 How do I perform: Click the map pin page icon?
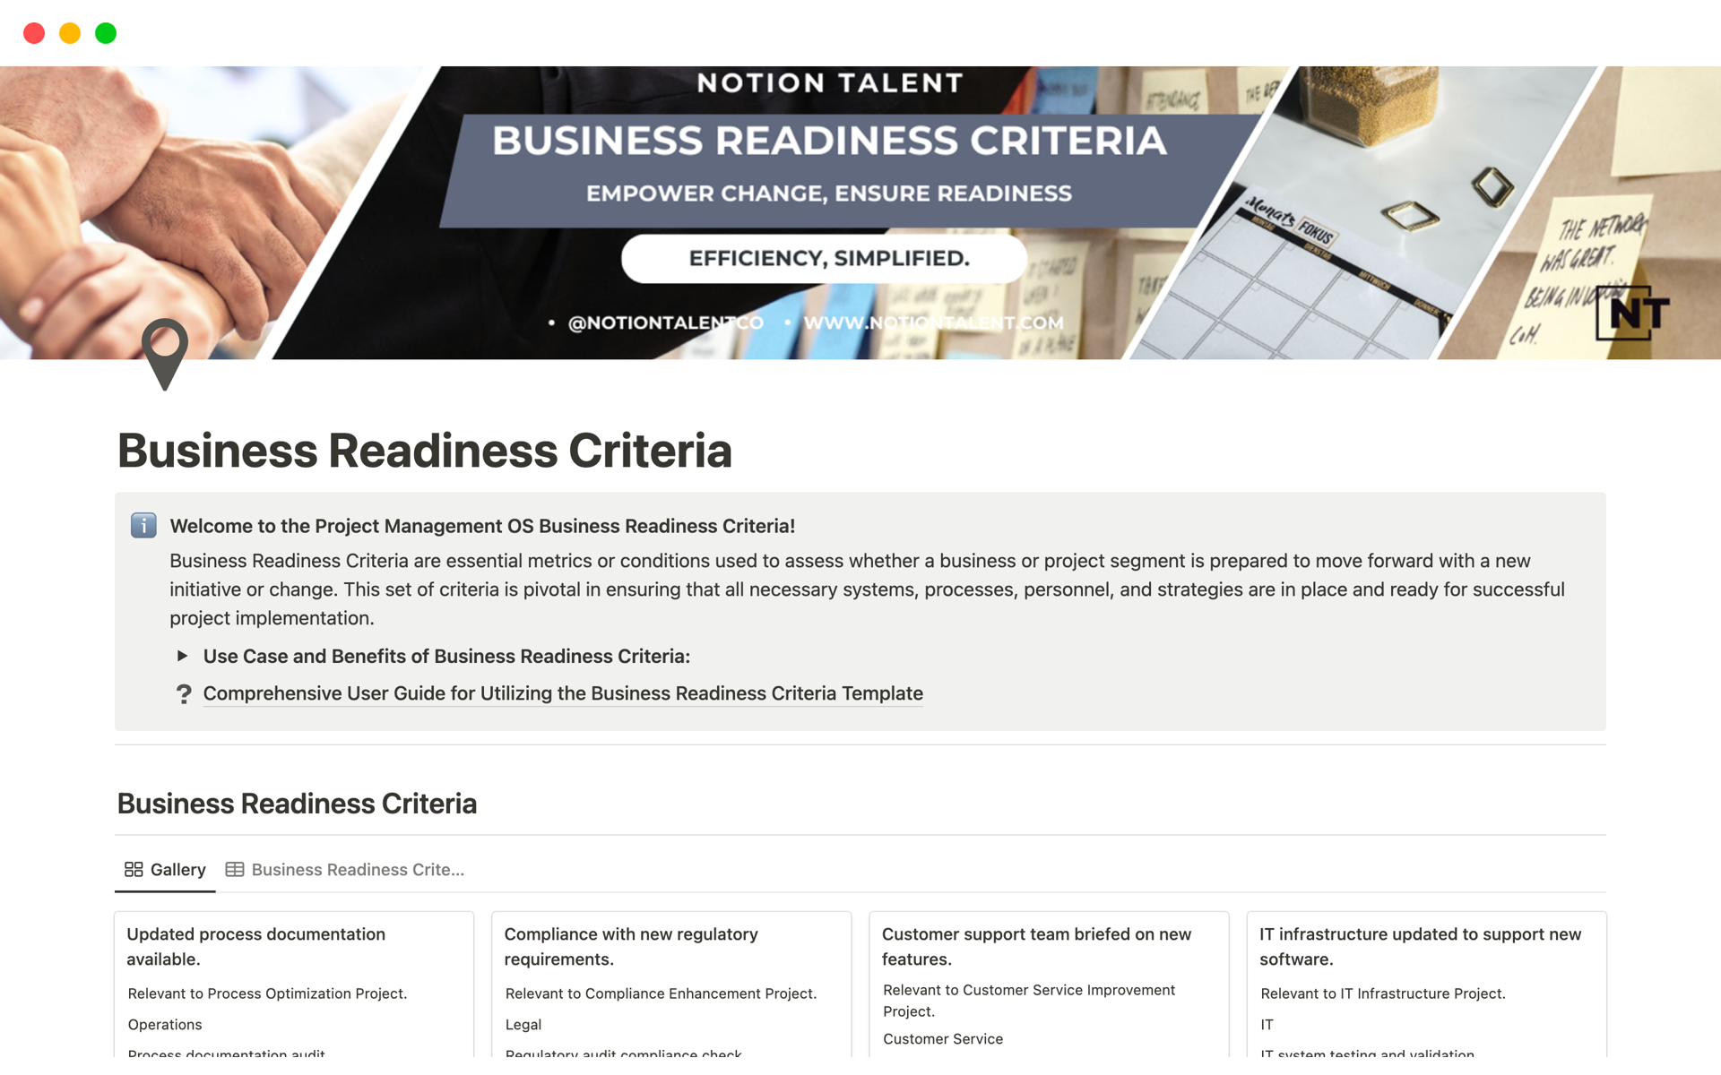165,353
